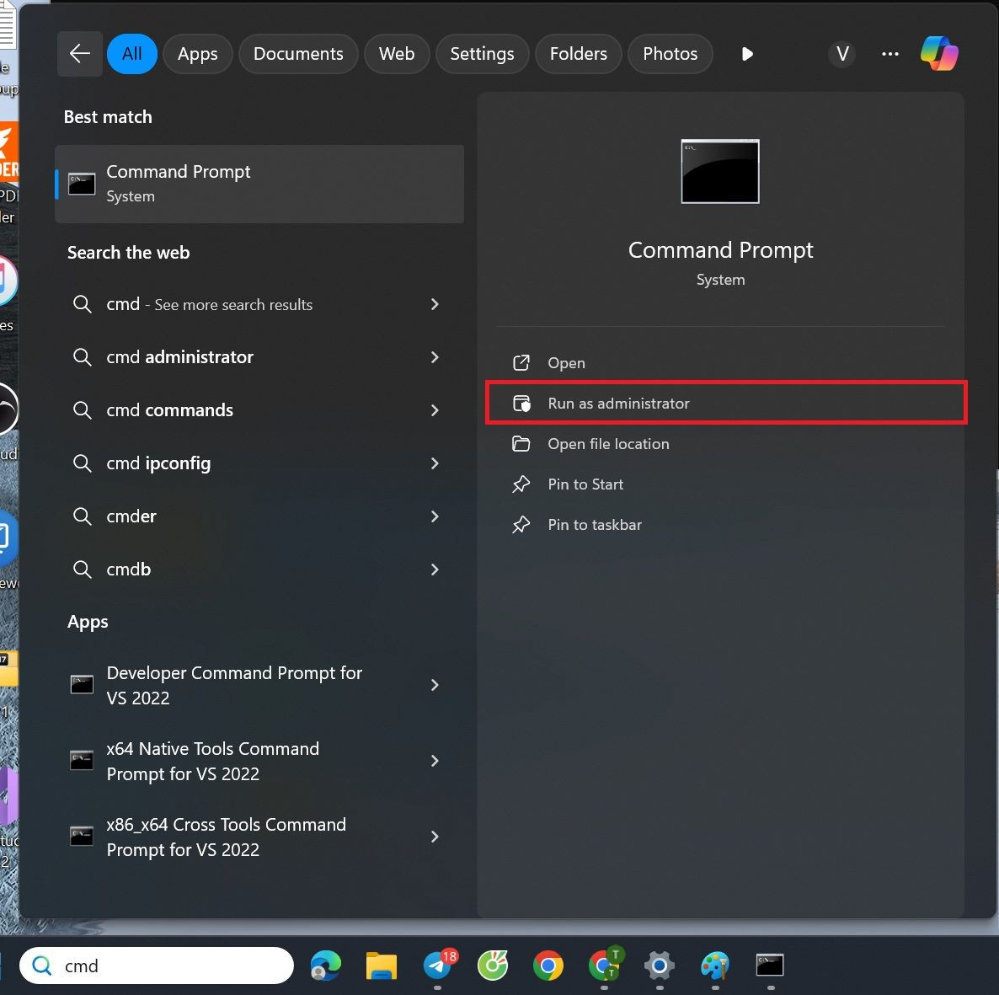Screen dimensions: 999x995
Task: Open the Copilot icon in search bar
Action: (940, 53)
